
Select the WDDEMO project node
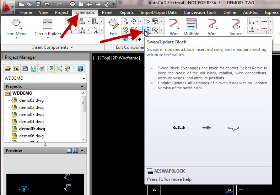pos(22,93)
